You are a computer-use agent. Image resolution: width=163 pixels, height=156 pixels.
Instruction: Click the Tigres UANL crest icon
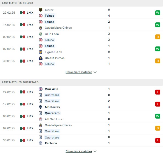pos(41,52)
